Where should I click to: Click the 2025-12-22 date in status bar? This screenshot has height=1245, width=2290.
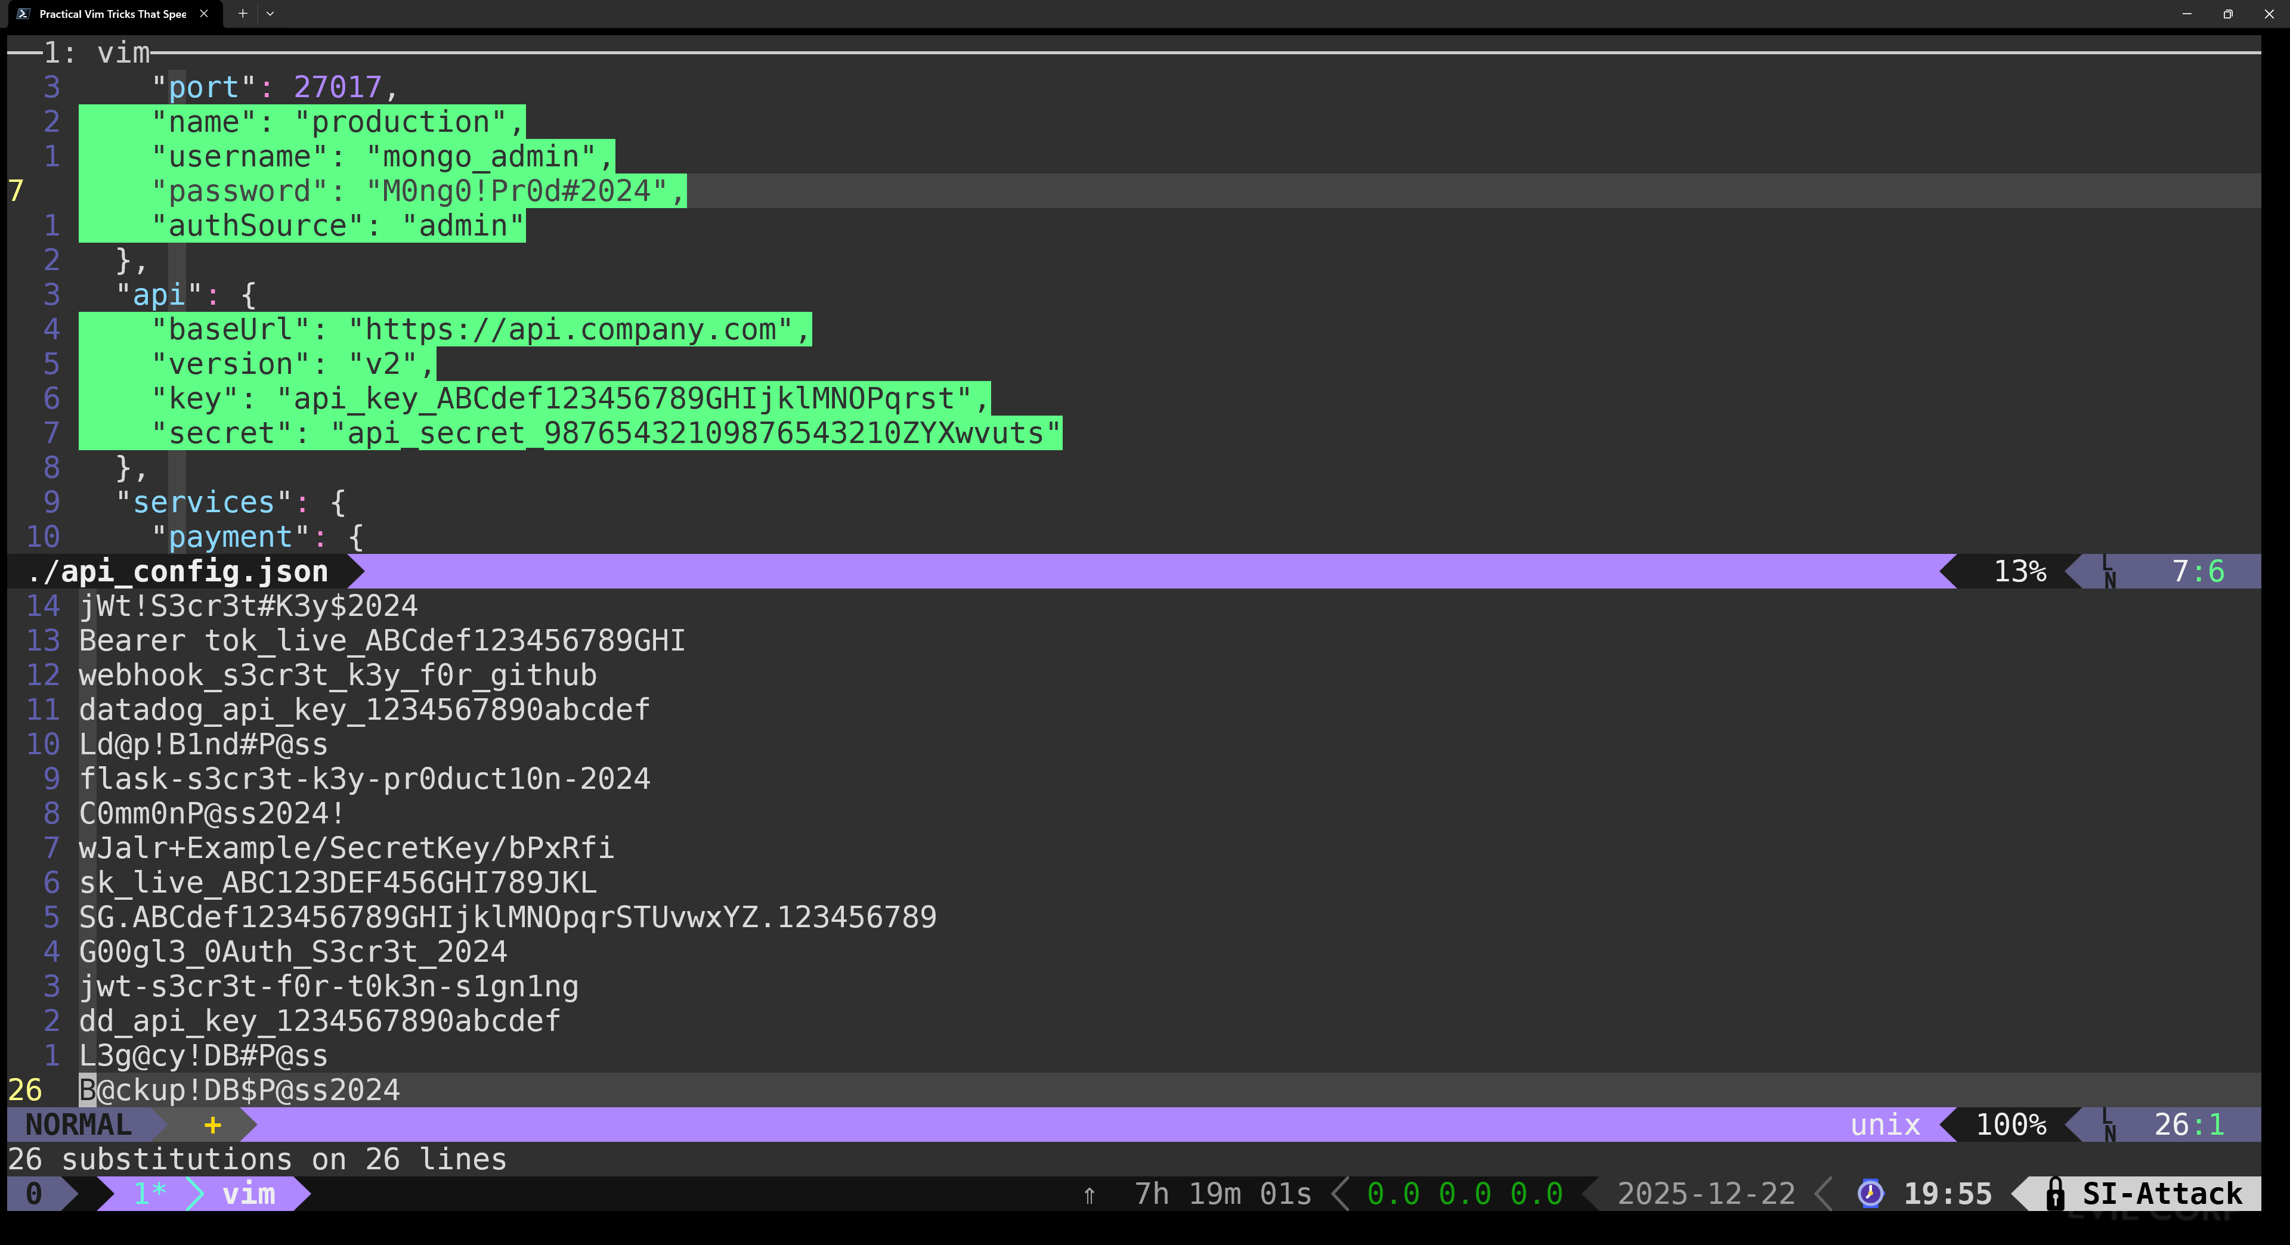1706,1194
